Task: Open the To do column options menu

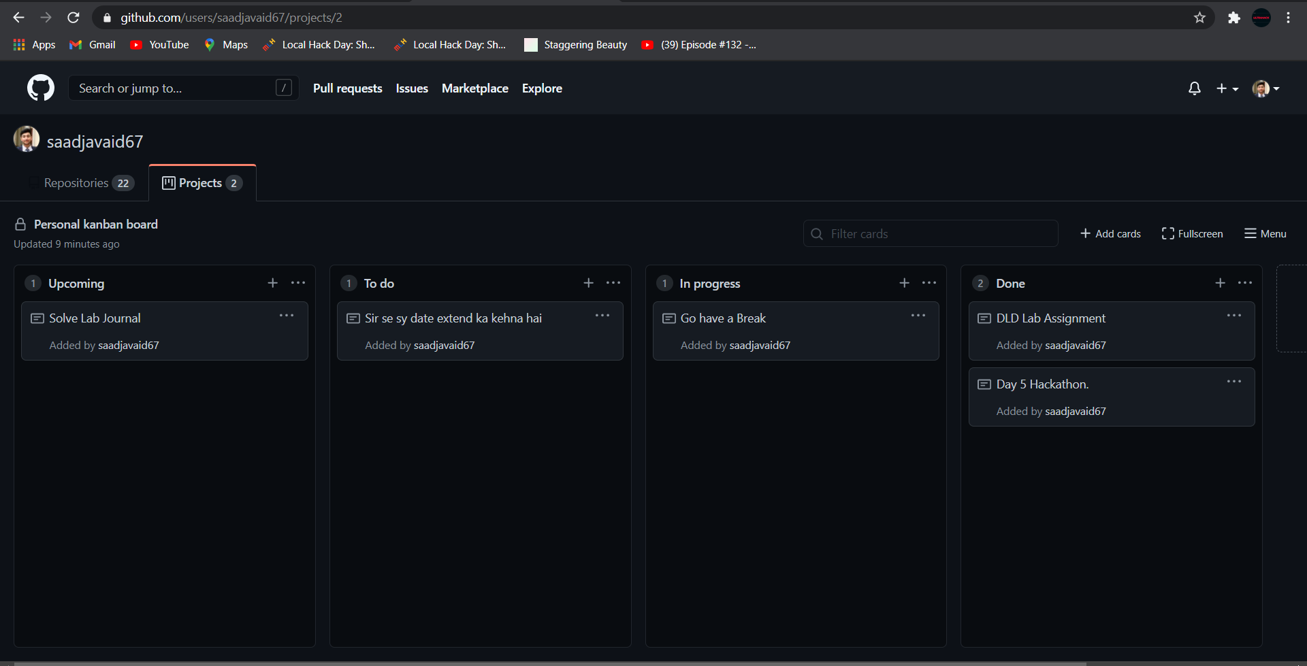Action: (x=613, y=282)
